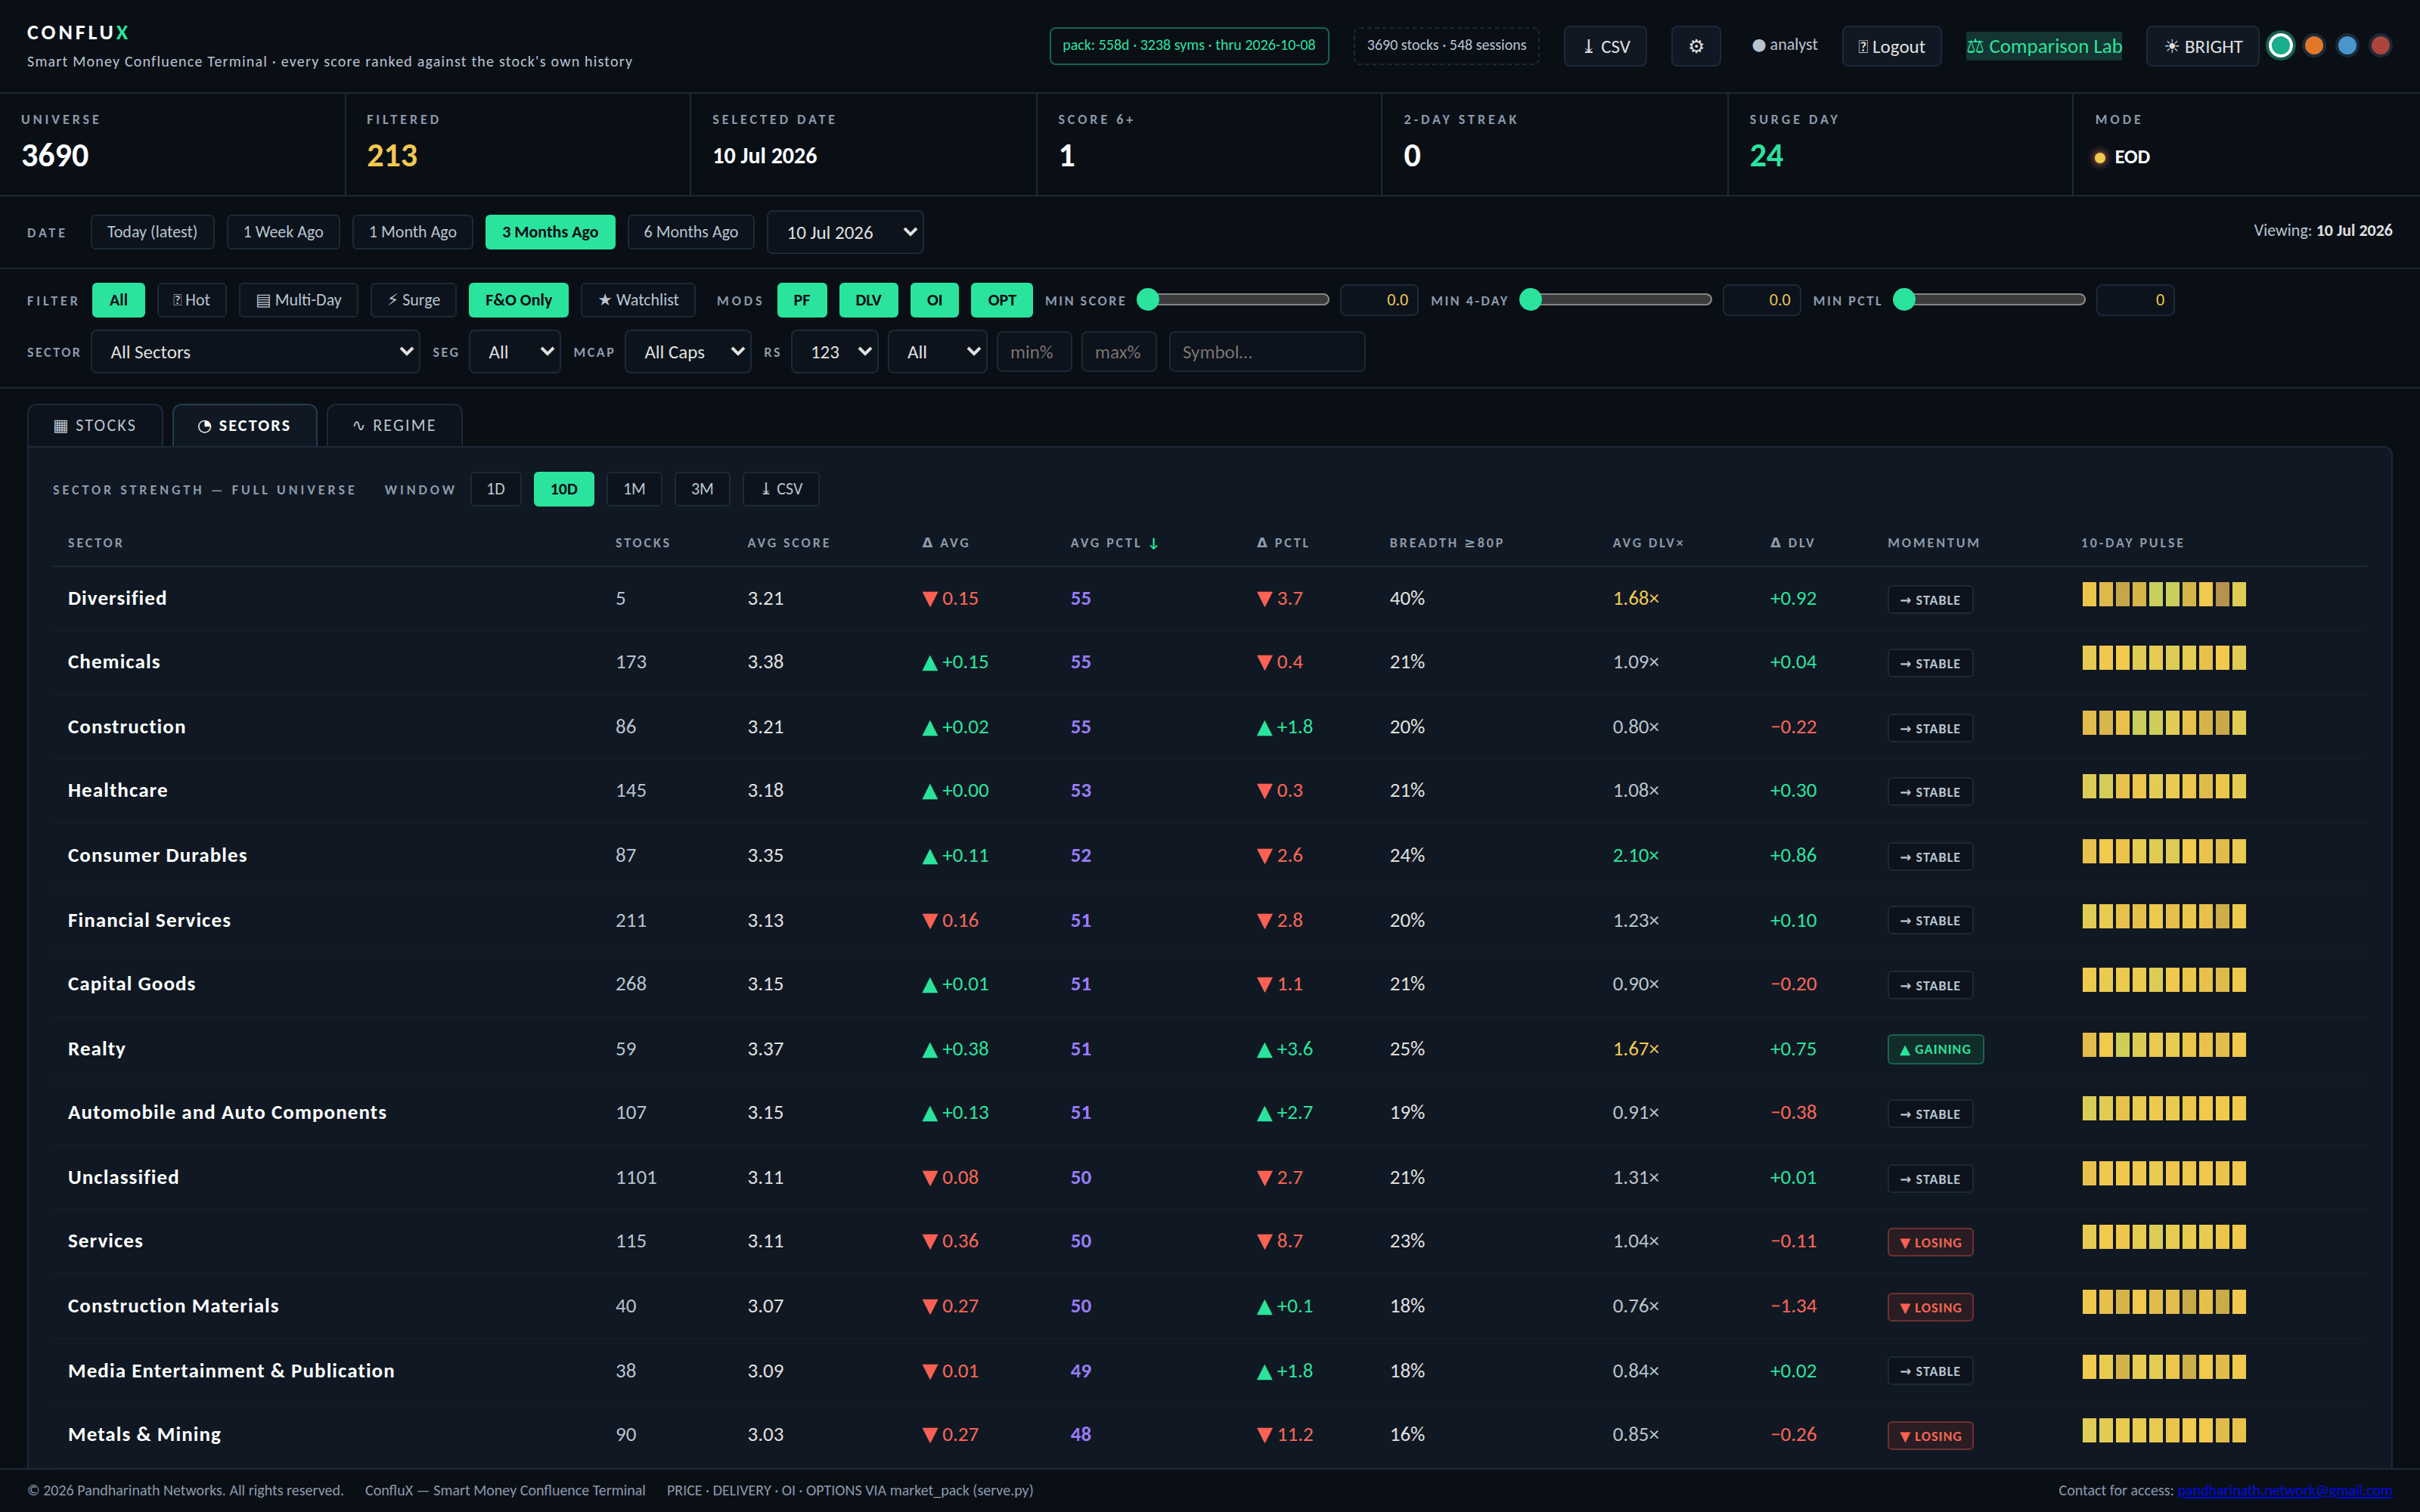2420x1512 pixels.
Task: Toggle the OPT mod button
Action: [x=1001, y=300]
